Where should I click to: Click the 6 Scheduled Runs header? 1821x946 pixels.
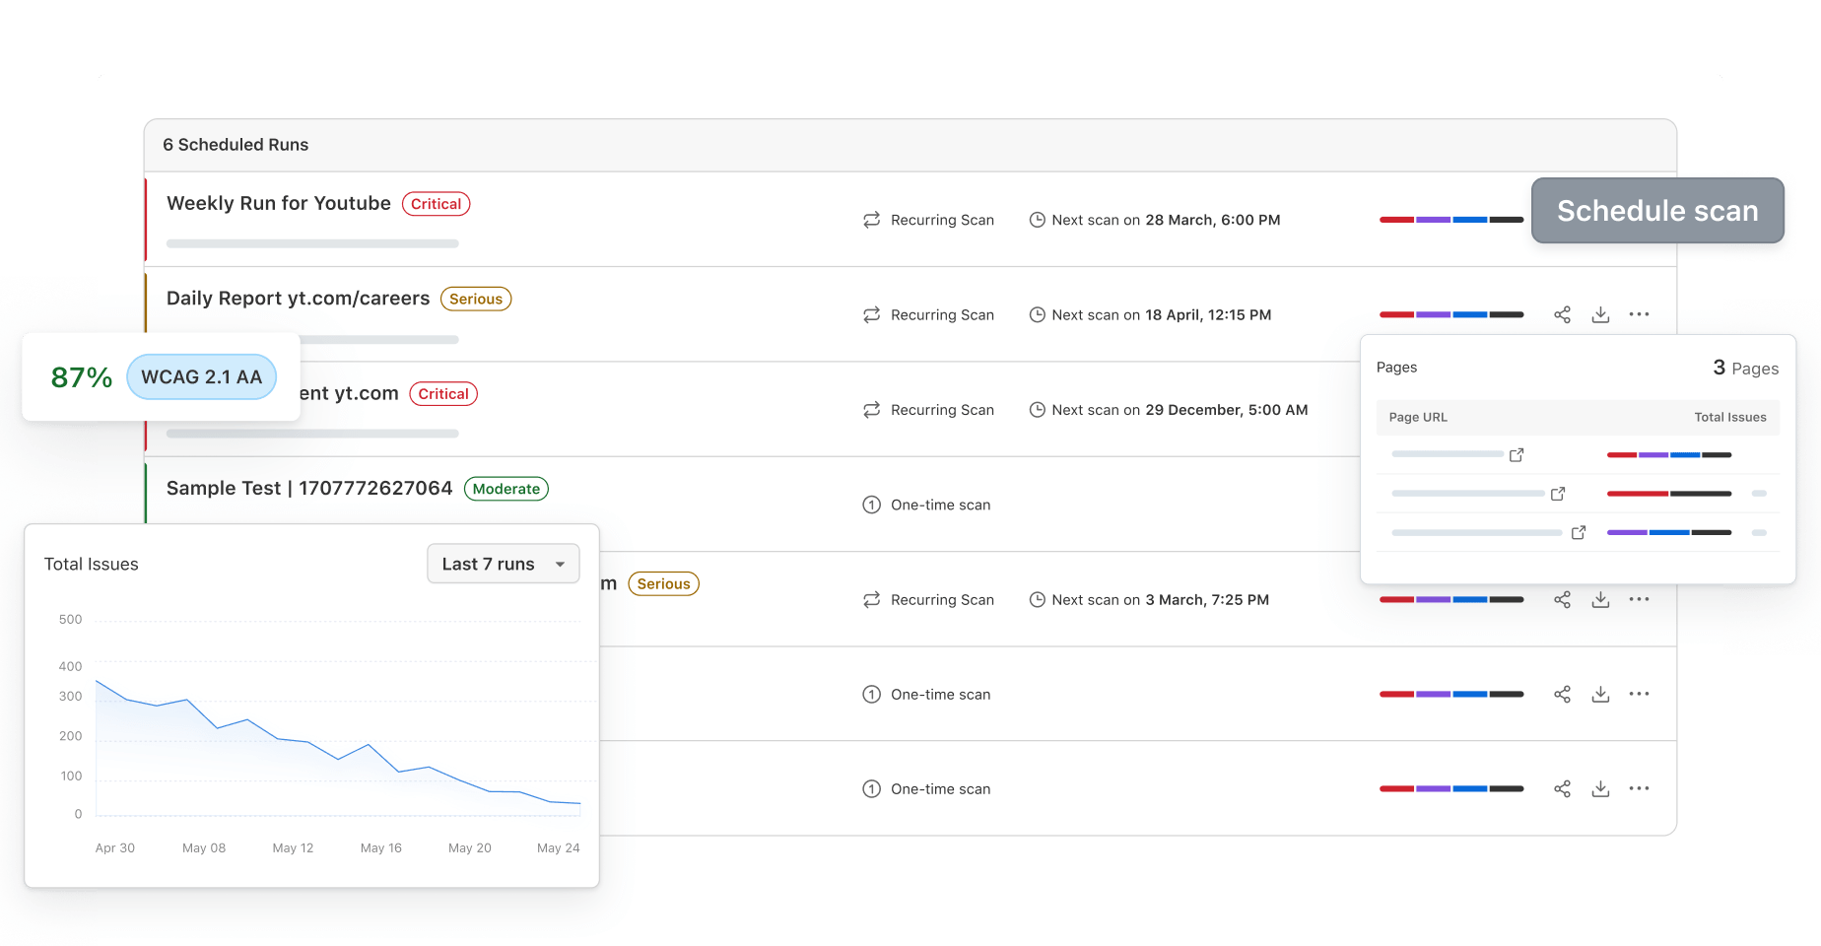tap(236, 145)
